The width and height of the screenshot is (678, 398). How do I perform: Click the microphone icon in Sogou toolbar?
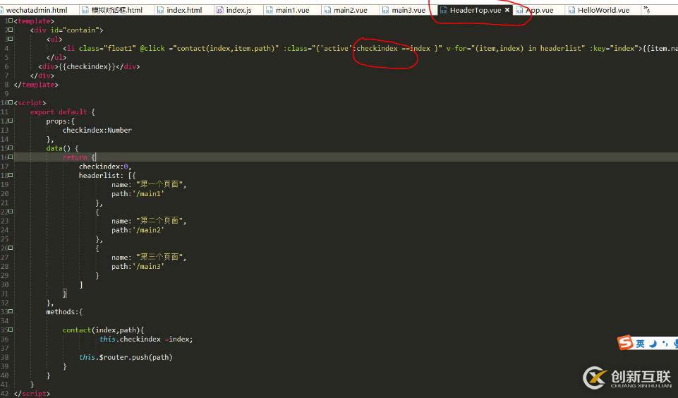674,344
